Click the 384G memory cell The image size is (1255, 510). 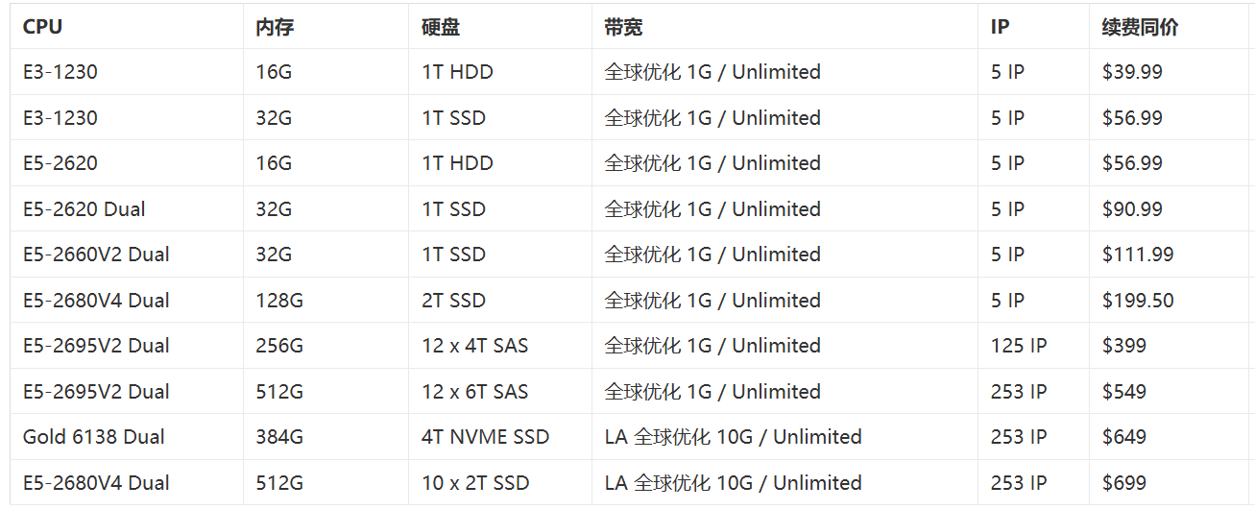(326, 437)
